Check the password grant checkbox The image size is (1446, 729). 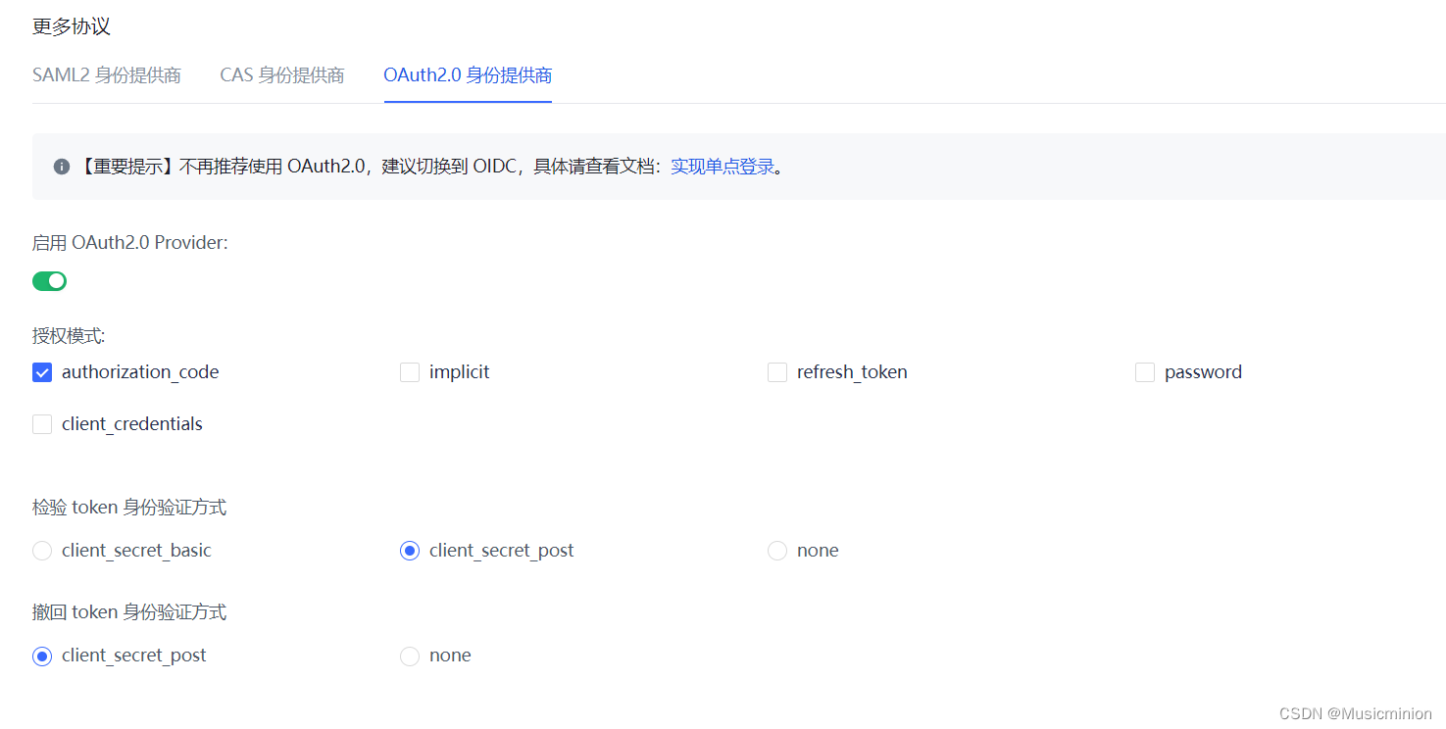1144,372
